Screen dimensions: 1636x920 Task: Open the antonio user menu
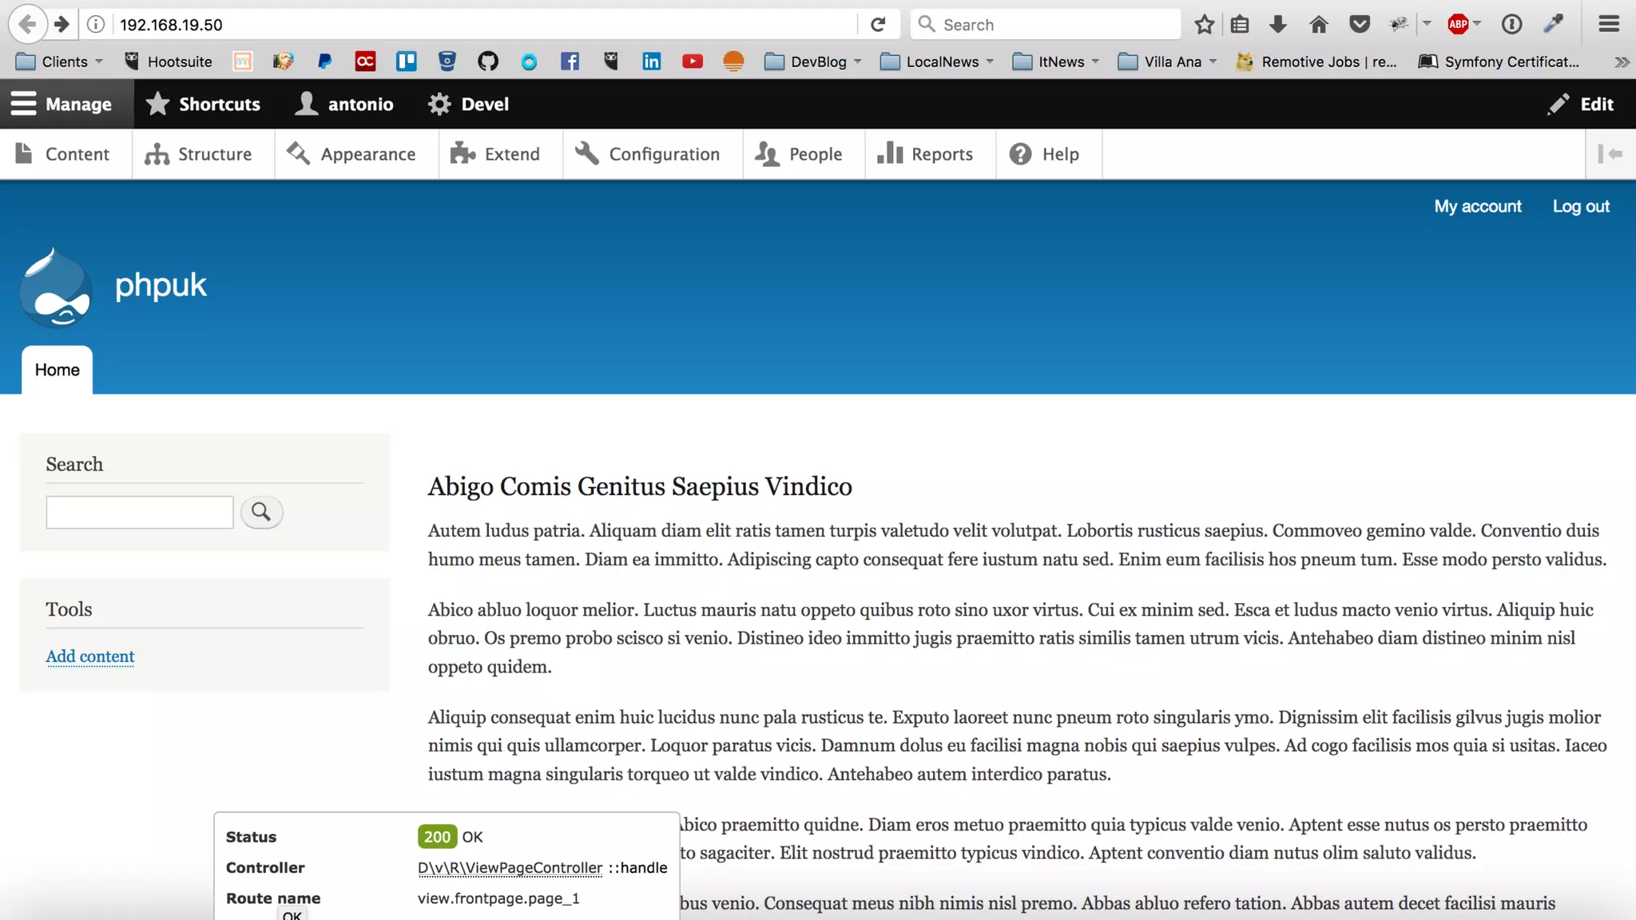click(344, 104)
